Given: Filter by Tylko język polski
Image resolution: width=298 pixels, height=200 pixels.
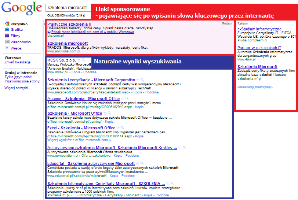Looking at the screenshot, I should click(18, 77).
